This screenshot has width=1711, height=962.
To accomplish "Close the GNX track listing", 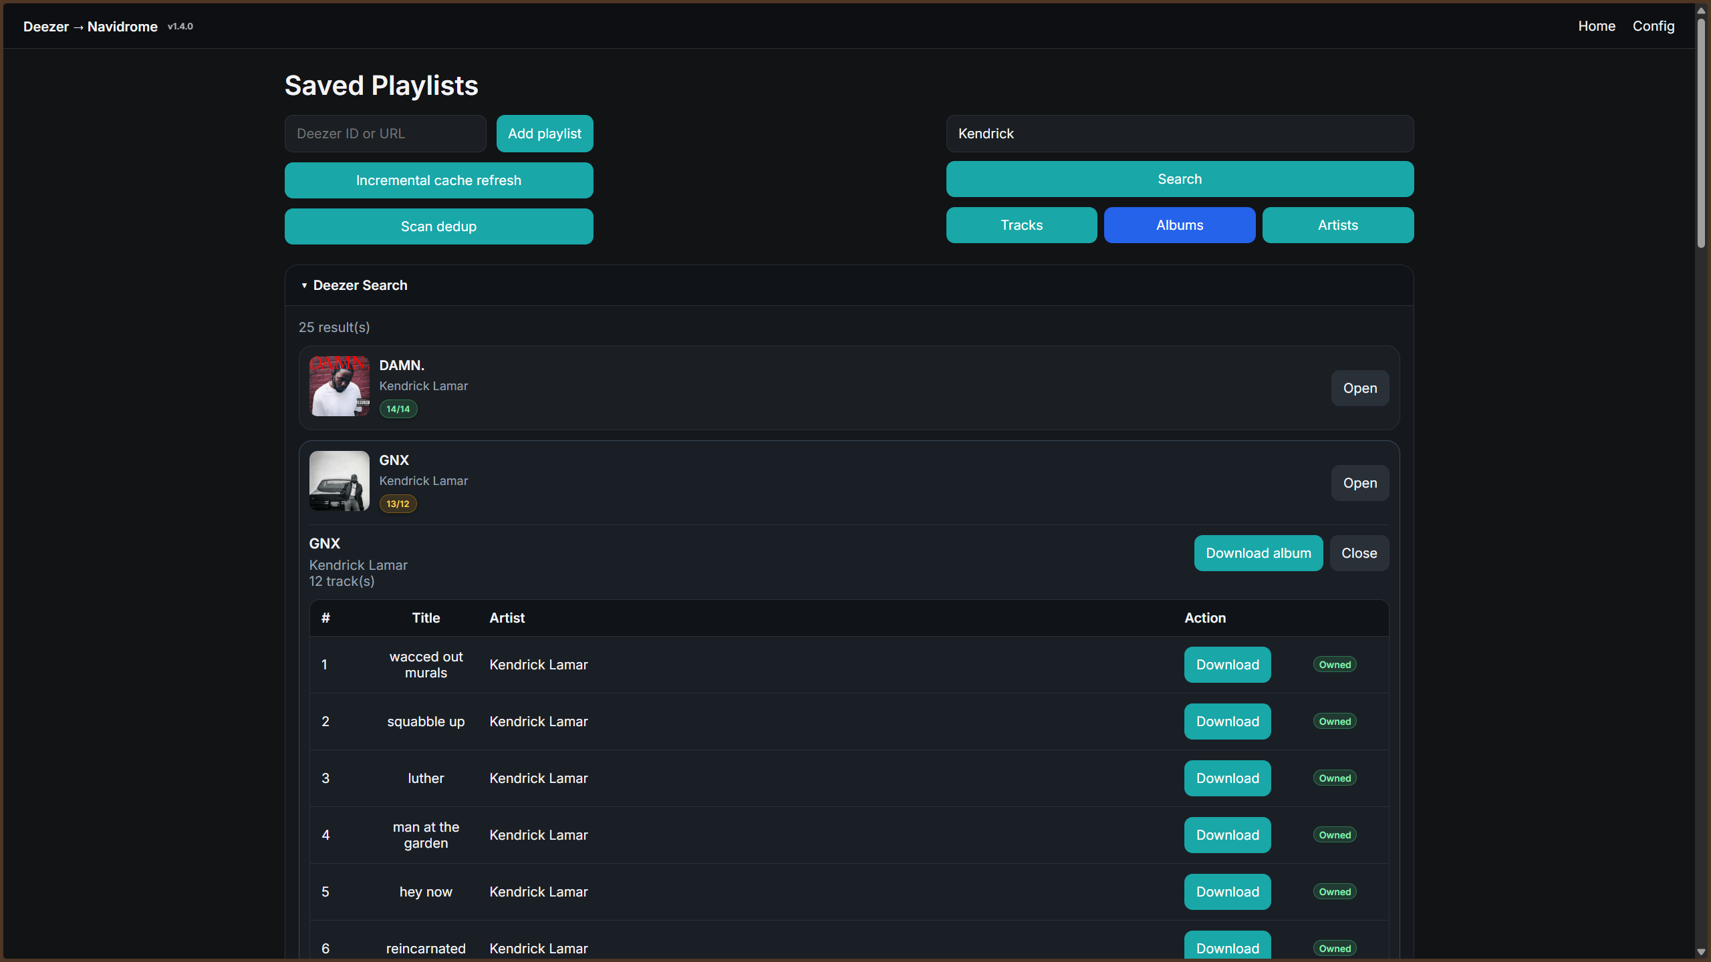I will (1359, 553).
